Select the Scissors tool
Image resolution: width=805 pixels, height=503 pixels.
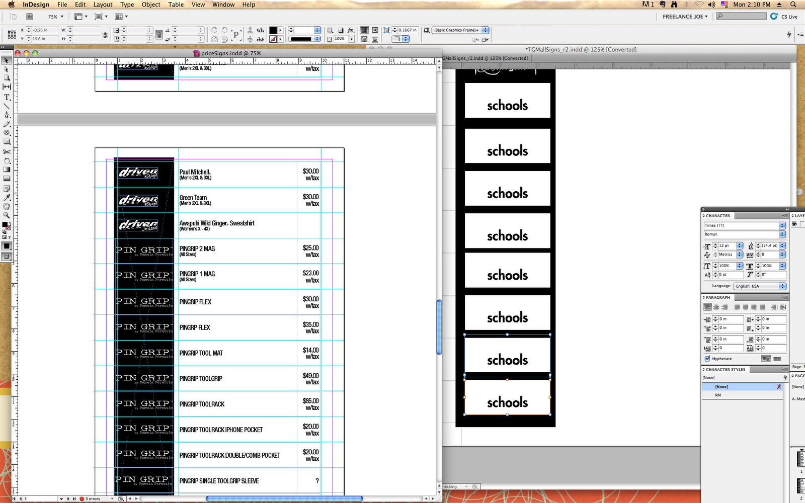tap(7, 151)
